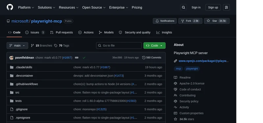Expand commit message ellipsis icon
Screen dimensions: 263x123
click(77, 58)
